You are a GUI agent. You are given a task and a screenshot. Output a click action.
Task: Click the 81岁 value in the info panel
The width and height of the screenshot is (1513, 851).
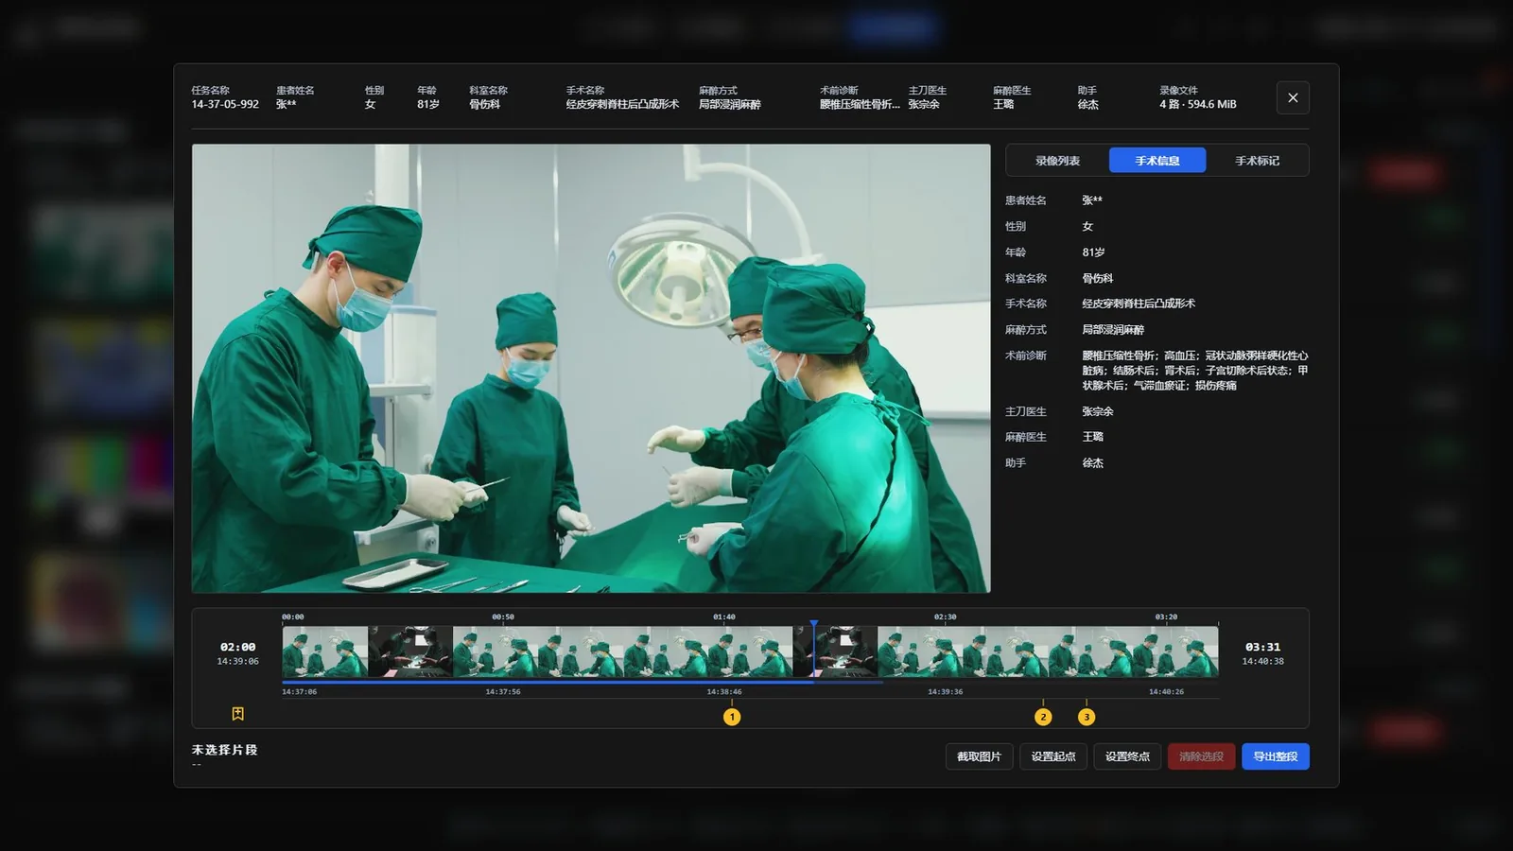(x=1093, y=252)
